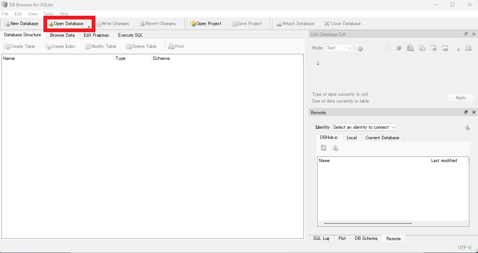The width and height of the screenshot is (478, 253).
Task: Switch to the Browse Data tab
Action: pos(62,35)
